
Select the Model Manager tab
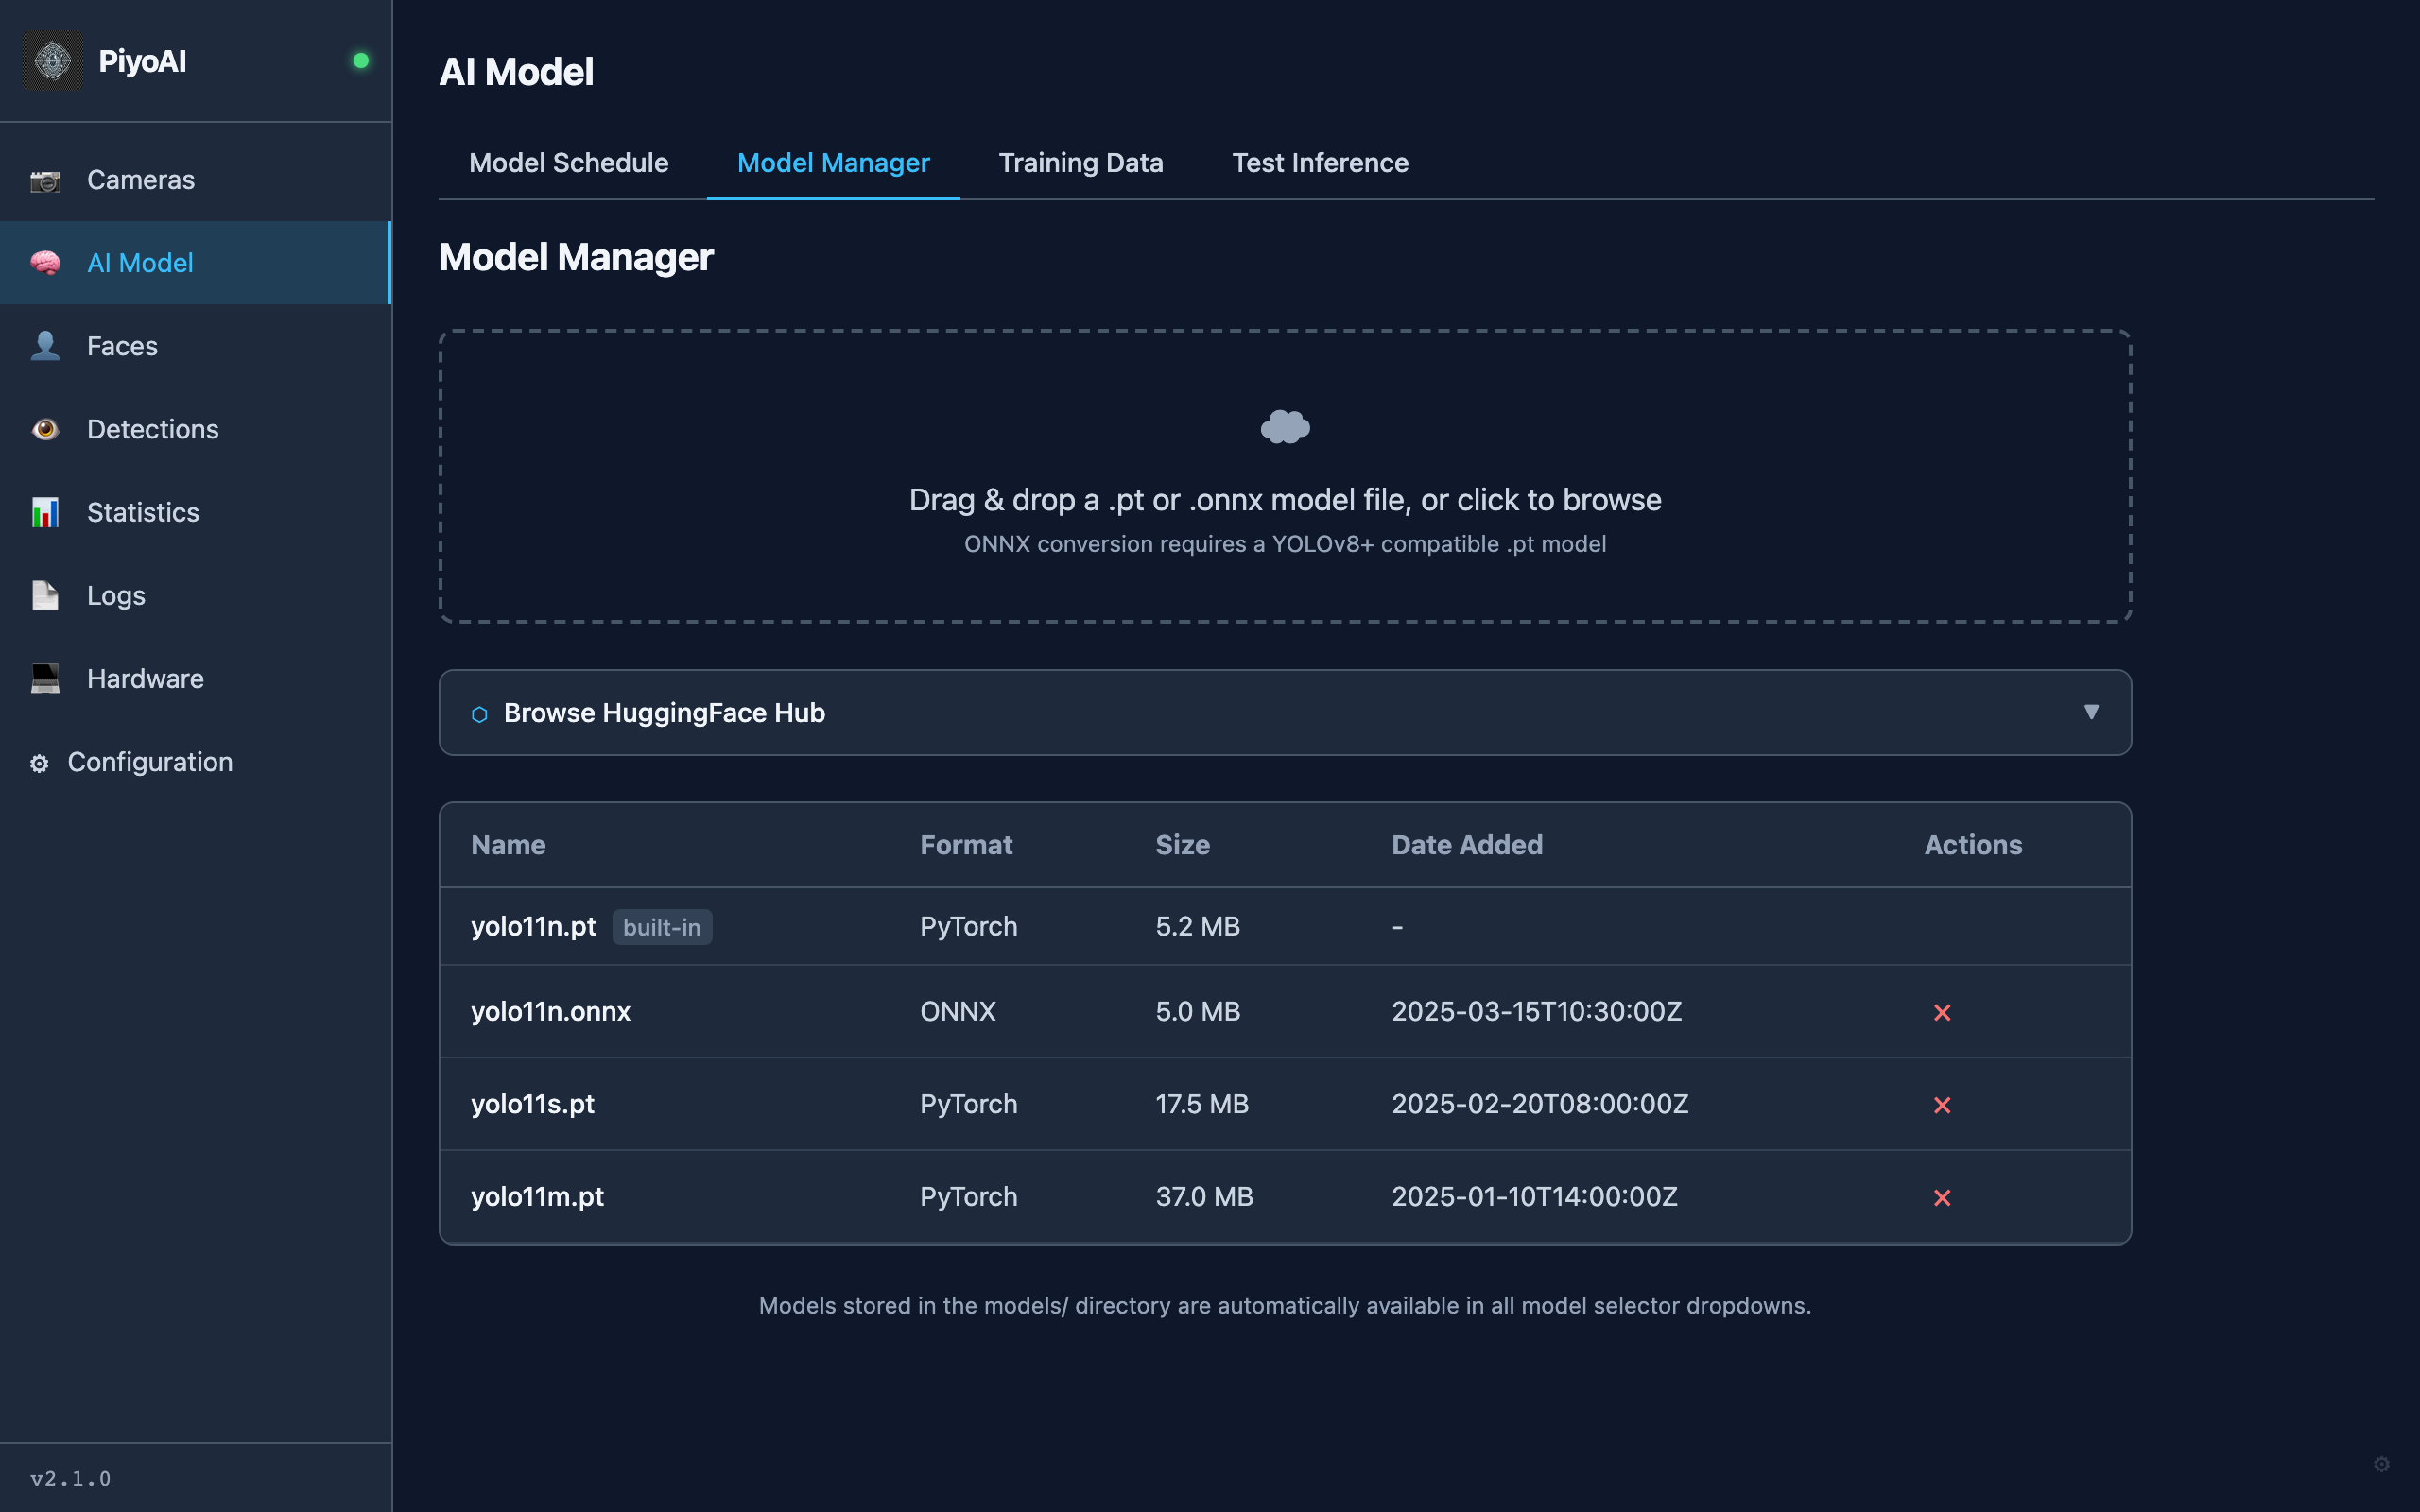[833, 163]
